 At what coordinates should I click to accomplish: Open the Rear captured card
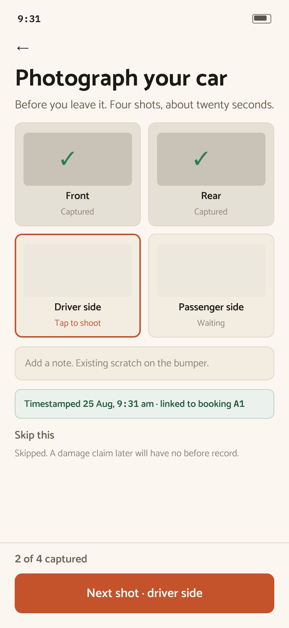click(211, 174)
